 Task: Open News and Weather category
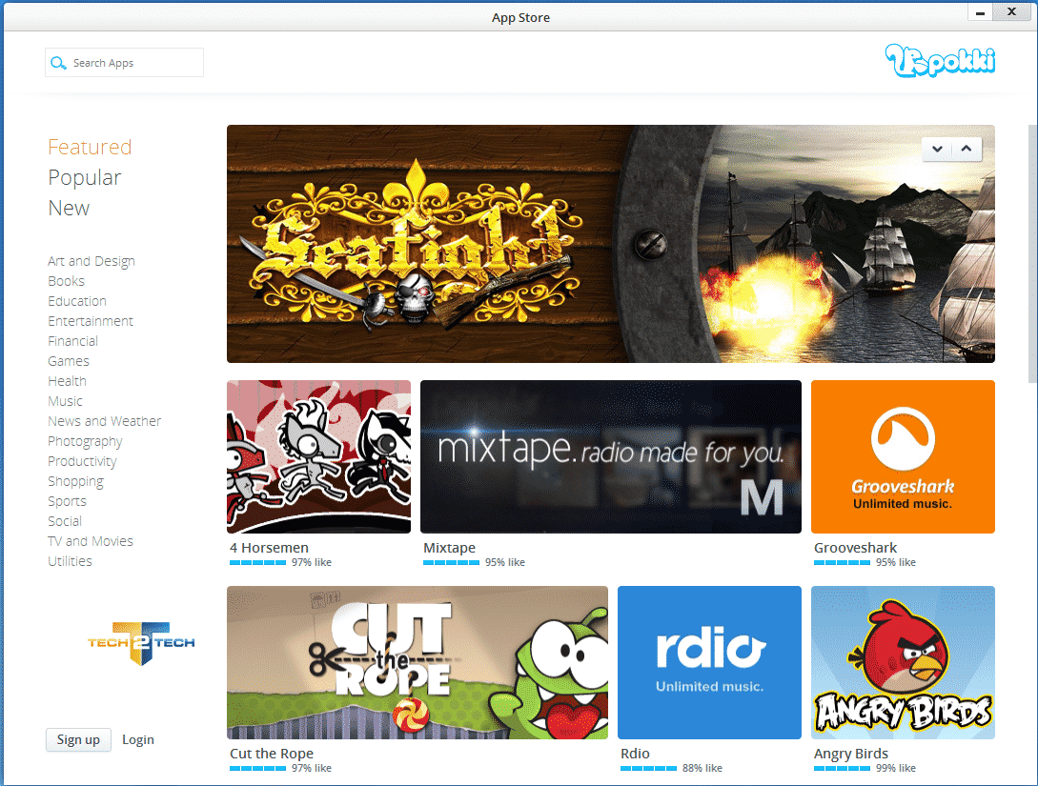[x=104, y=421]
